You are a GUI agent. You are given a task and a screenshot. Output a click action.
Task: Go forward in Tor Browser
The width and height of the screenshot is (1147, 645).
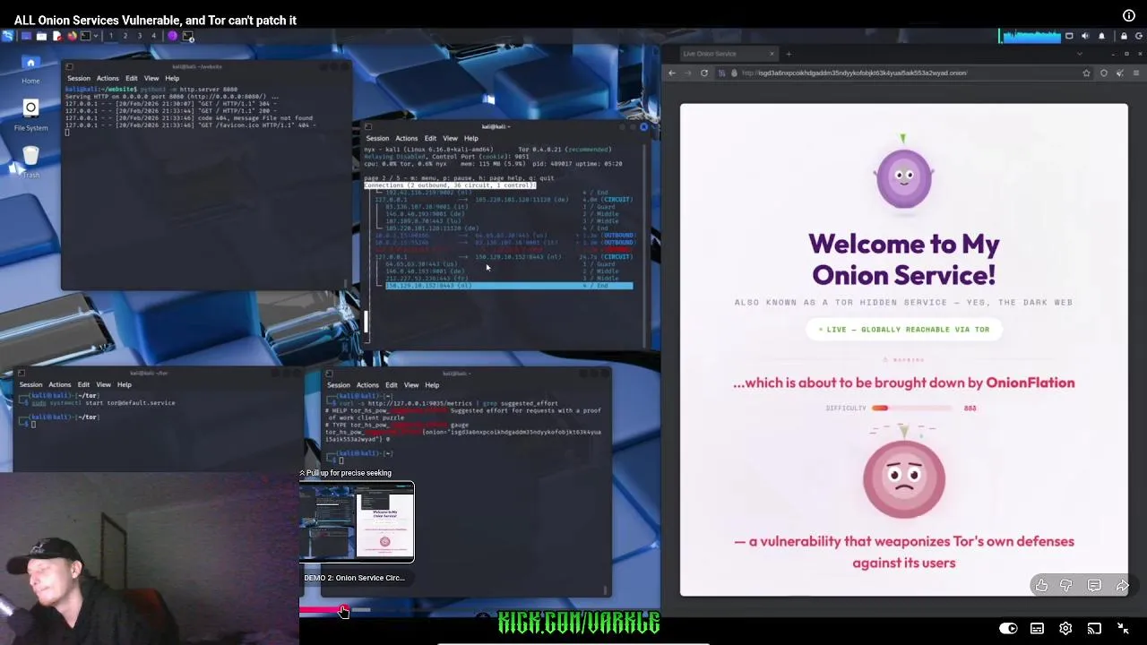click(x=688, y=73)
